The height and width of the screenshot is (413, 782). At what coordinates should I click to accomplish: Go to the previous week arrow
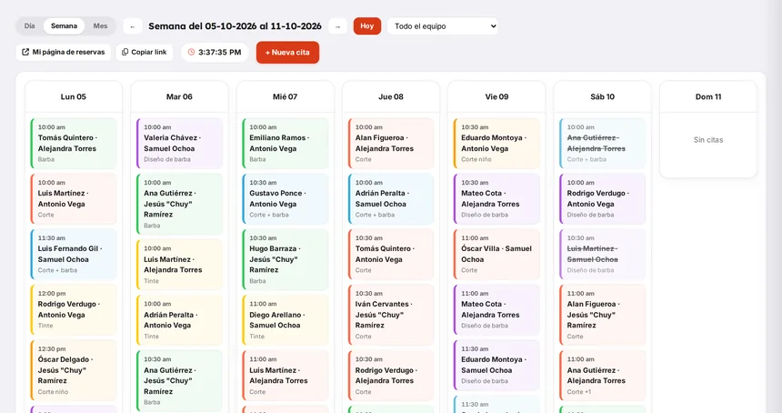[x=132, y=26]
